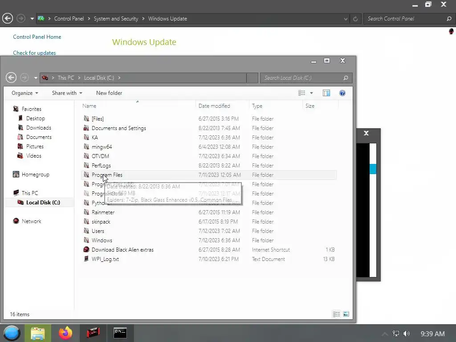
Task: Select the Program Files folder row
Action: pyautogui.click(x=208, y=175)
